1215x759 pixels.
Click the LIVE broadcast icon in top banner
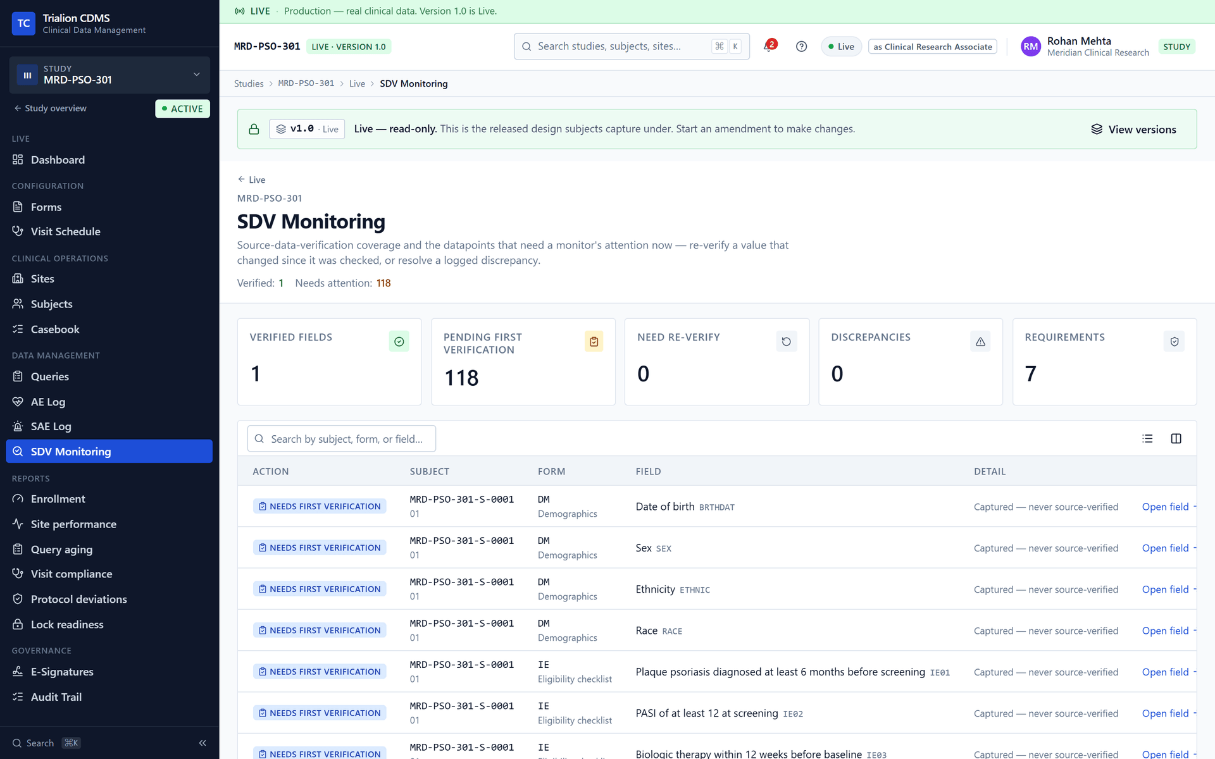(x=240, y=11)
